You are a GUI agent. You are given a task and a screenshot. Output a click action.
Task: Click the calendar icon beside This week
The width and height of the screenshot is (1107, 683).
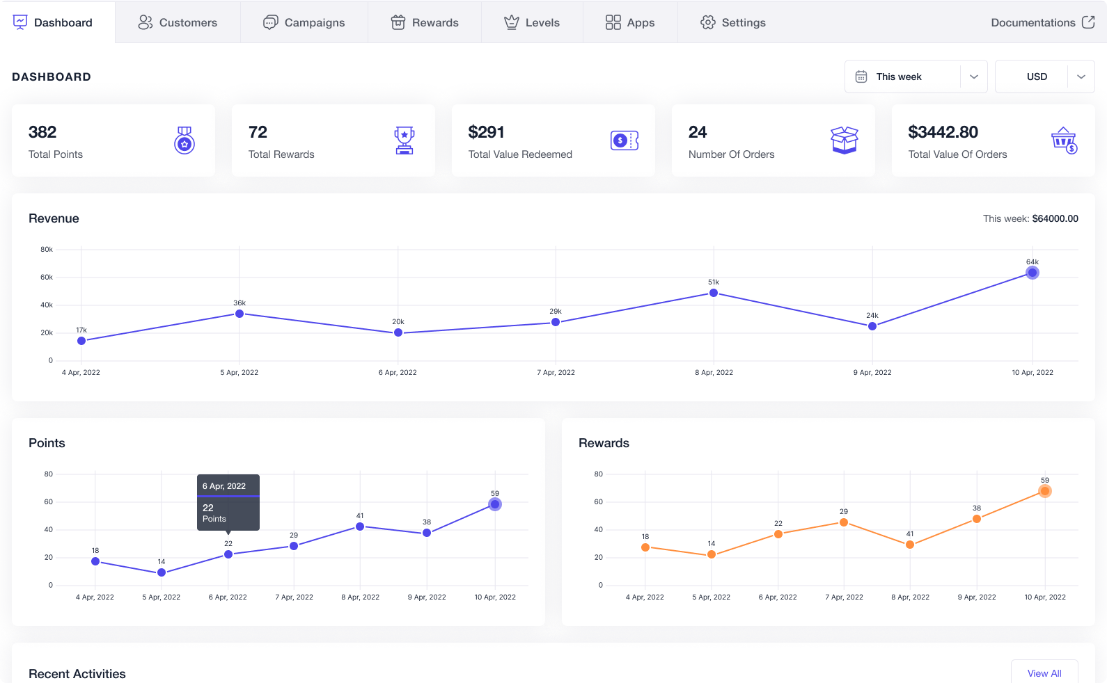pos(861,77)
